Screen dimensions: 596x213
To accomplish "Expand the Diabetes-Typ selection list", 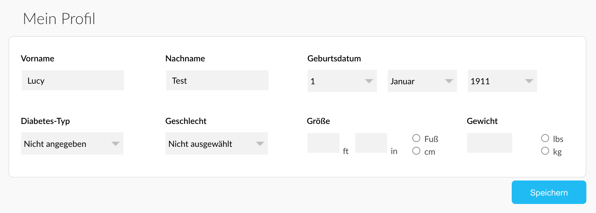I will click(x=72, y=144).
